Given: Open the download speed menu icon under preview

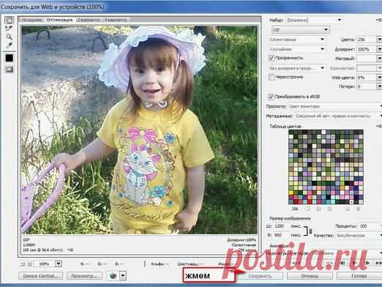Looking at the screenshot, I should 70,250.
